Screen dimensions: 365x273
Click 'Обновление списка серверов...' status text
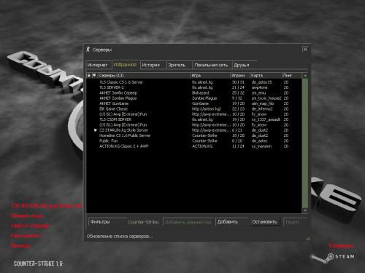point(120,237)
